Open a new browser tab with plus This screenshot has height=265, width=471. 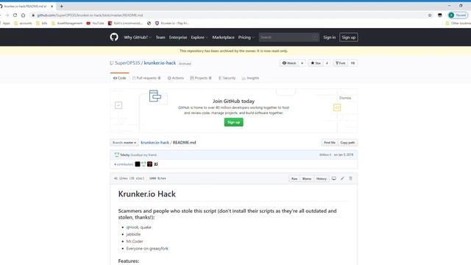point(61,6)
